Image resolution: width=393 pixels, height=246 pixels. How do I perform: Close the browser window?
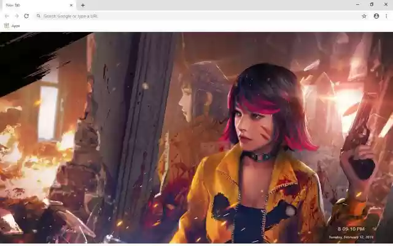pos(386,4)
